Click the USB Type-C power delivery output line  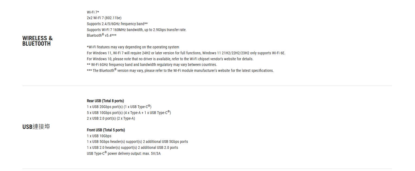point(124,153)
